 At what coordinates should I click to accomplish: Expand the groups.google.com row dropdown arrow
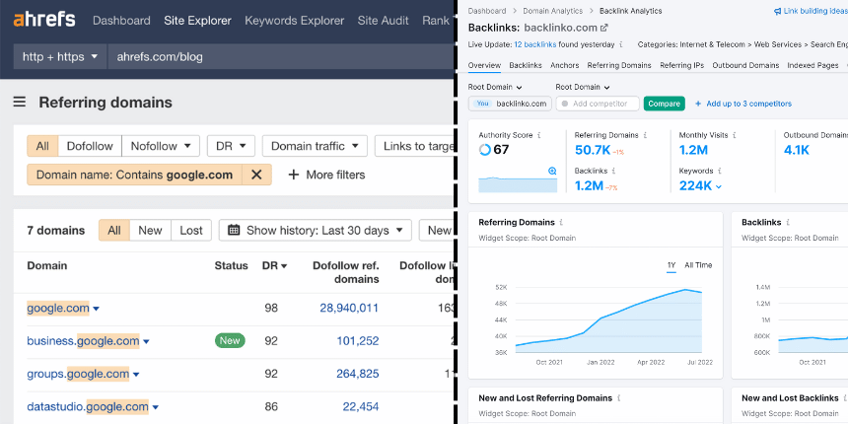[136, 375]
